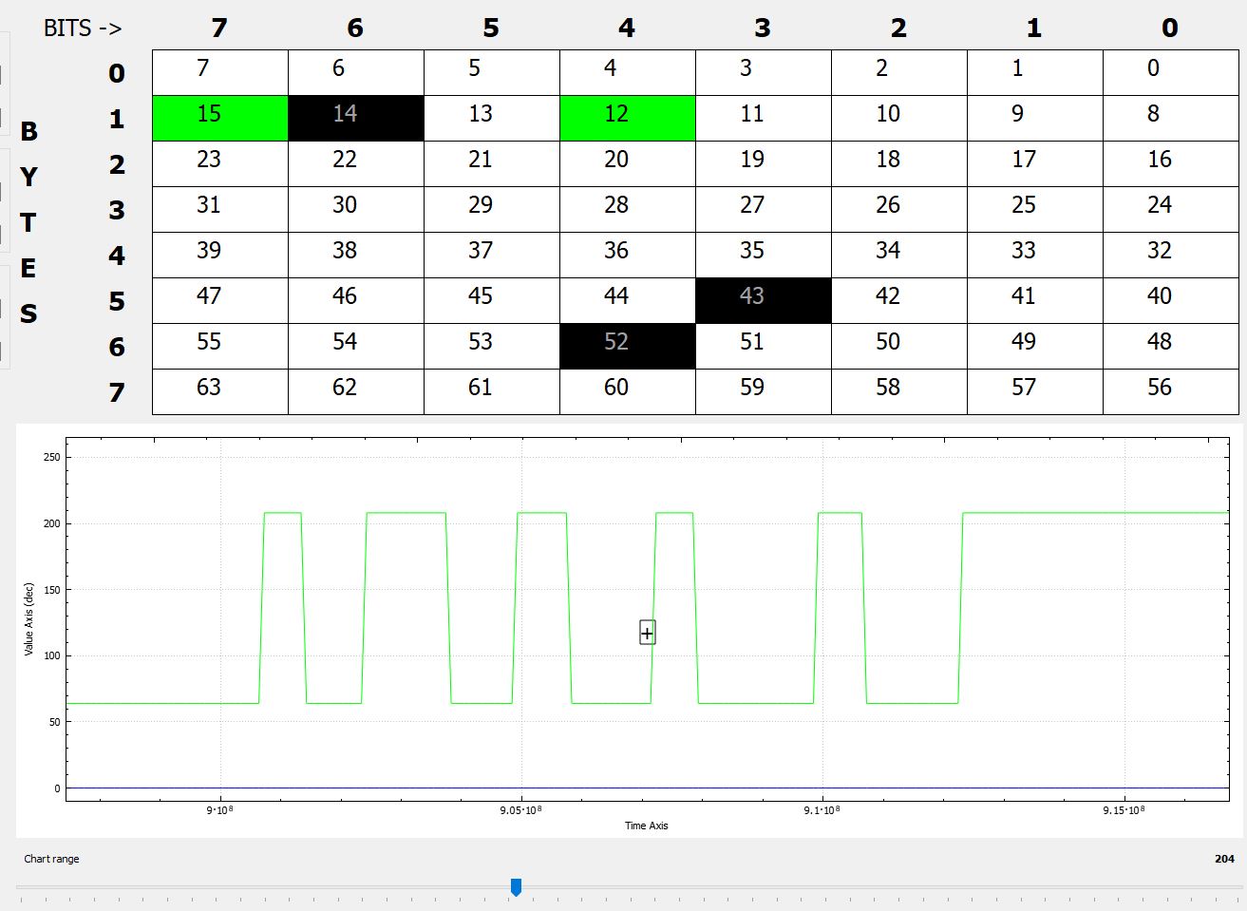Click the Chart range slider handle
The image size is (1247, 911).
point(516,887)
